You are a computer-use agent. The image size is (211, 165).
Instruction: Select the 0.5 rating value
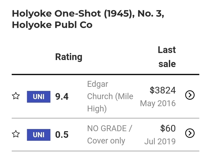pyautogui.click(x=62, y=135)
